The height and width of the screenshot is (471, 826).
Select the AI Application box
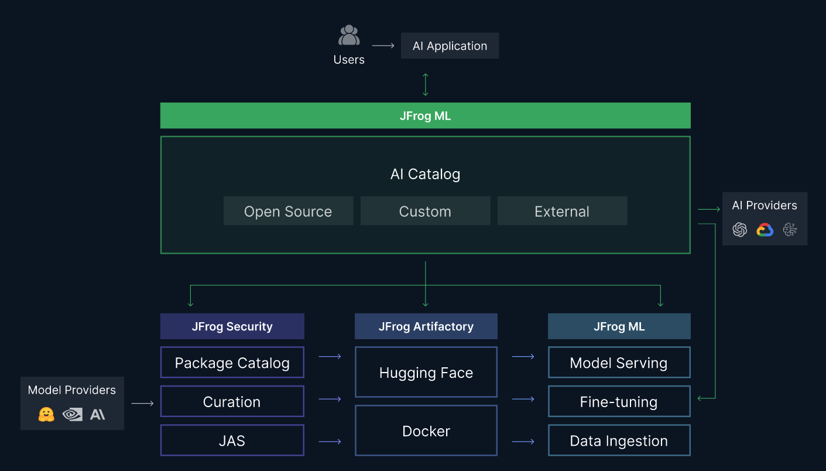coord(450,46)
